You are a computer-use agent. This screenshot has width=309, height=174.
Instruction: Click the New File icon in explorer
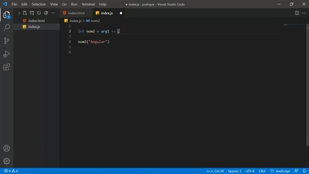click(25, 13)
